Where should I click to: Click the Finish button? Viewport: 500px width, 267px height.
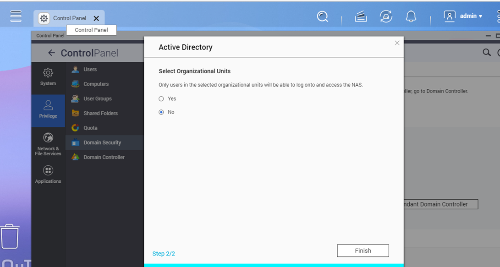(363, 251)
